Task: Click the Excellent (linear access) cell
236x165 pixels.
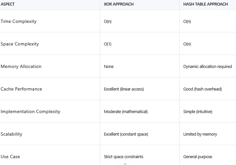Action: [x=124, y=89]
